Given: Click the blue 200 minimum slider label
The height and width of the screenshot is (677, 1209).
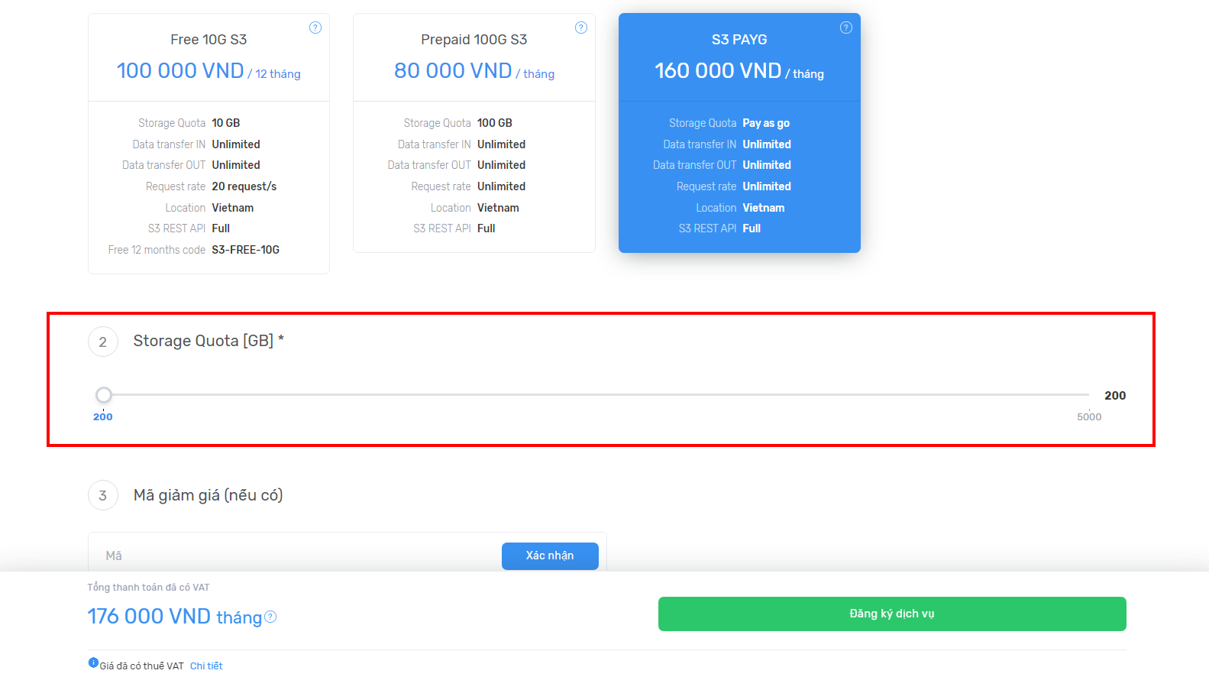Looking at the screenshot, I should [x=103, y=417].
